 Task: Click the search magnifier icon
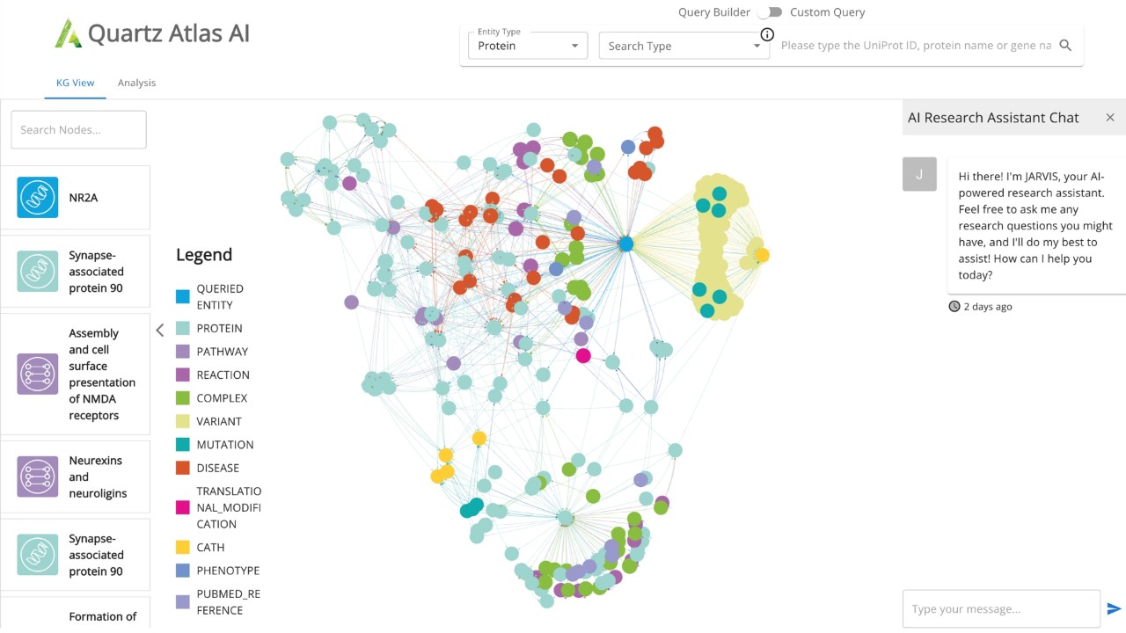[x=1064, y=45]
